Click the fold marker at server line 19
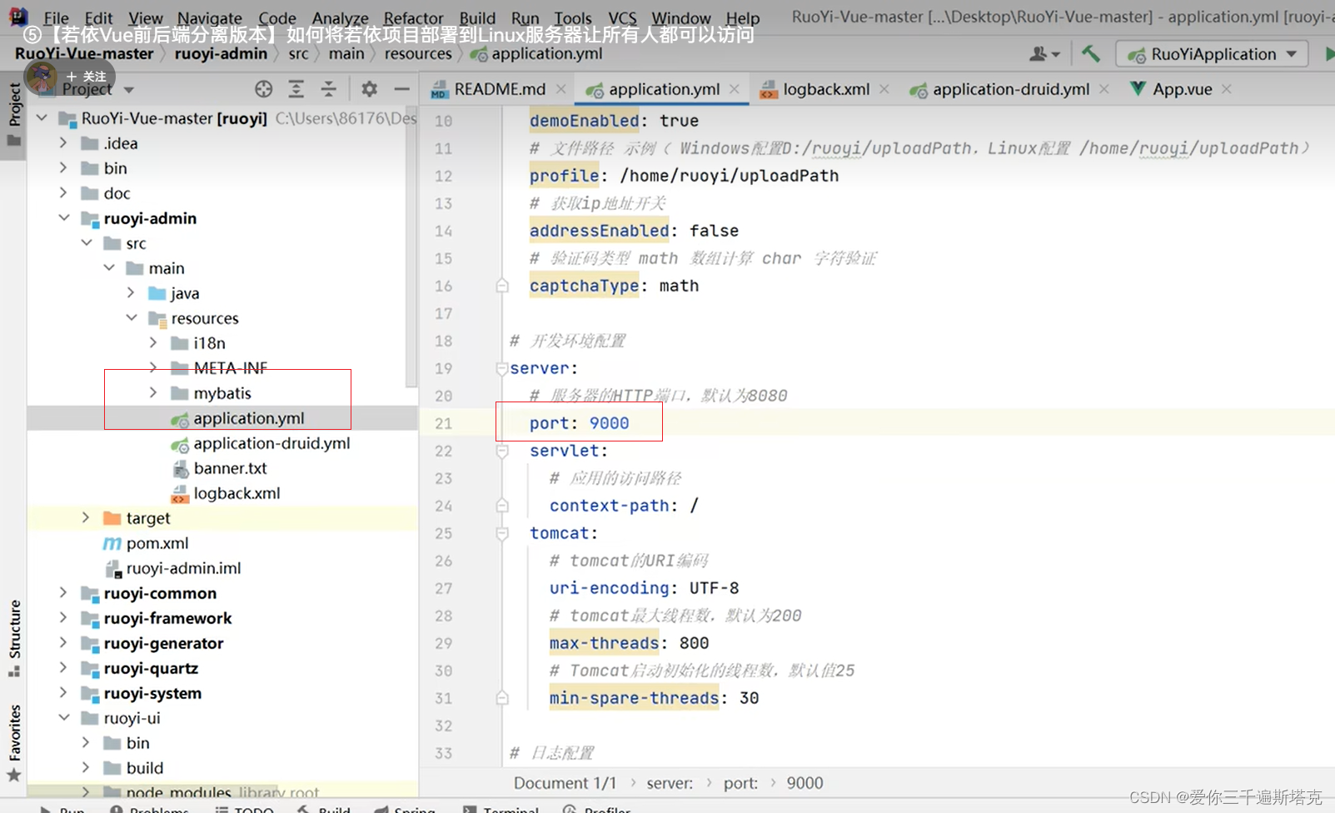This screenshot has width=1335, height=813. pyautogui.click(x=501, y=368)
